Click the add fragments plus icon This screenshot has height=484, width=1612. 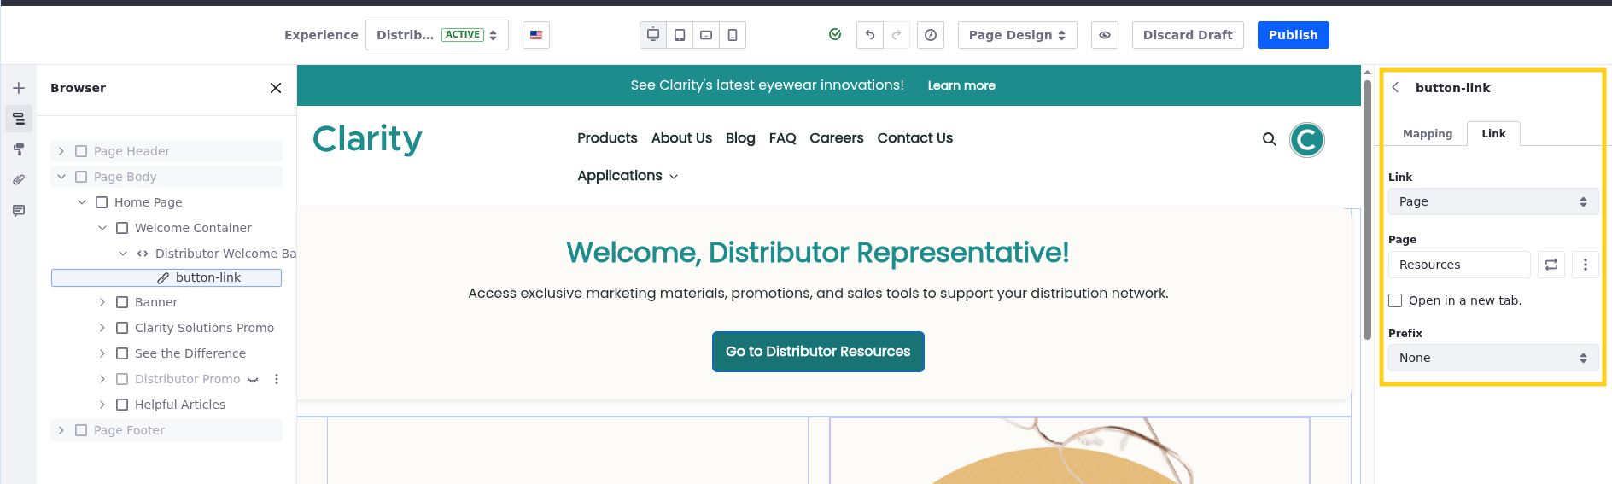[19, 88]
